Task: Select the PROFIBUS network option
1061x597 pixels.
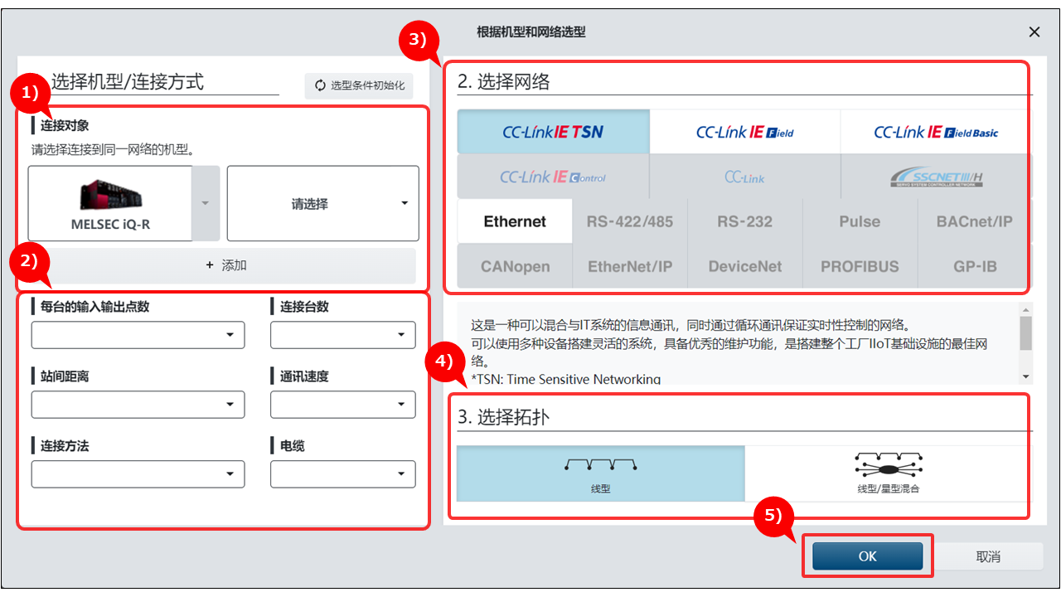Action: (860, 266)
